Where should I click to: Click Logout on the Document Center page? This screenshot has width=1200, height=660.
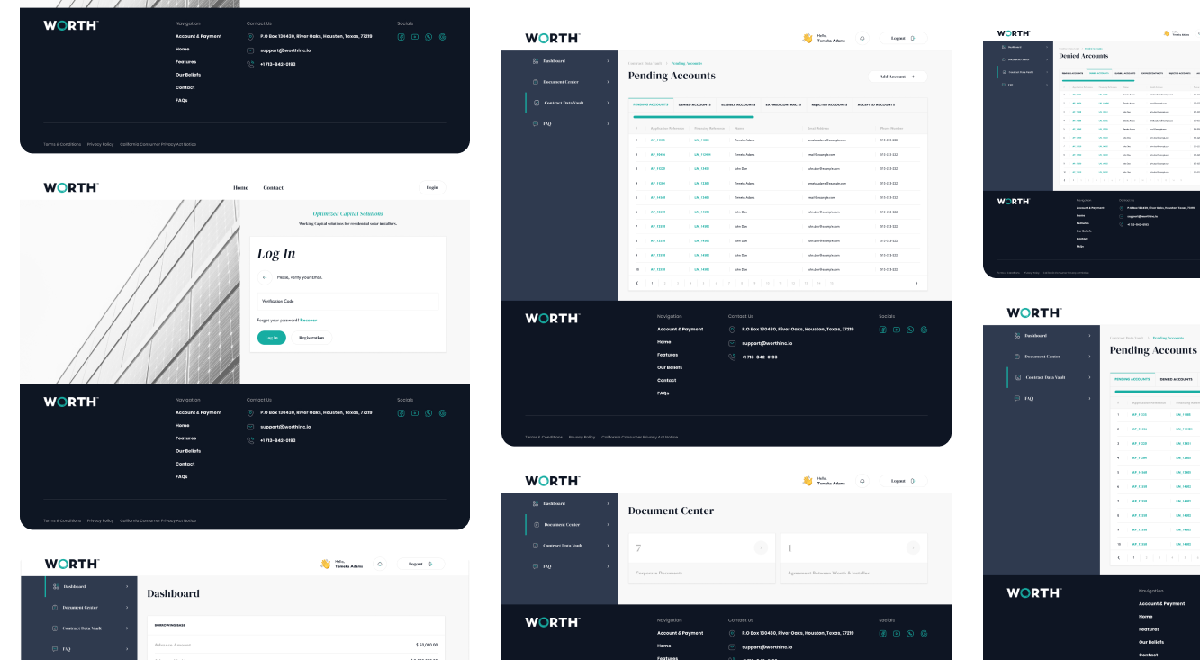(x=903, y=481)
